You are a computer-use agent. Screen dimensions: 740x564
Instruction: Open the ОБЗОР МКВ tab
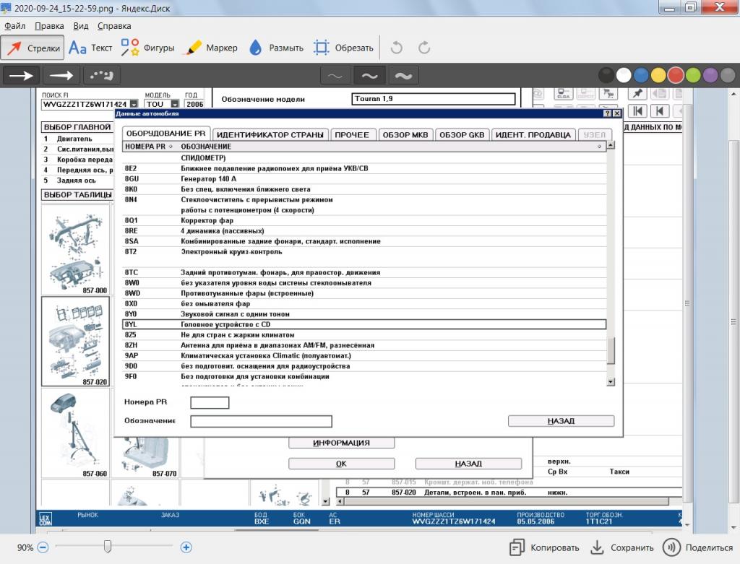click(405, 135)
